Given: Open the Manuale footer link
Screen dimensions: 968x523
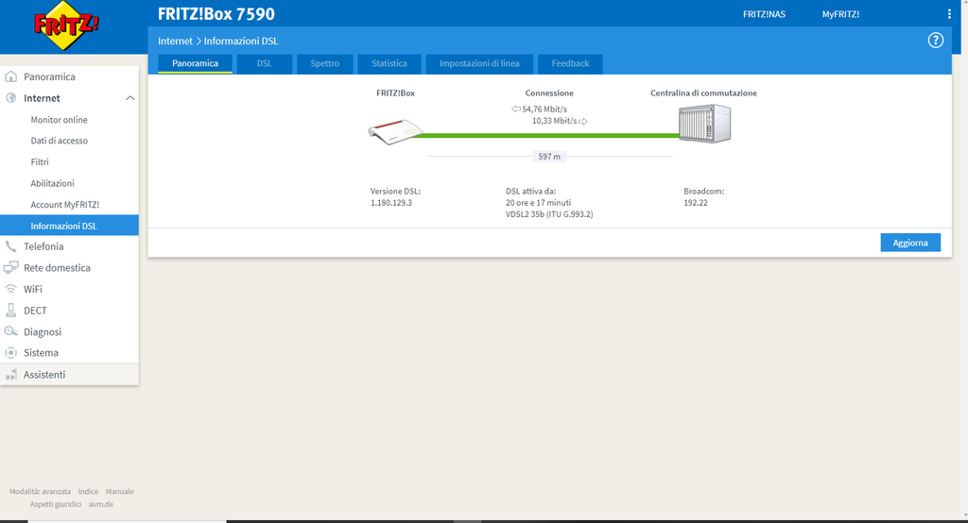Looking at the screenshot, I should click(120, 492).
